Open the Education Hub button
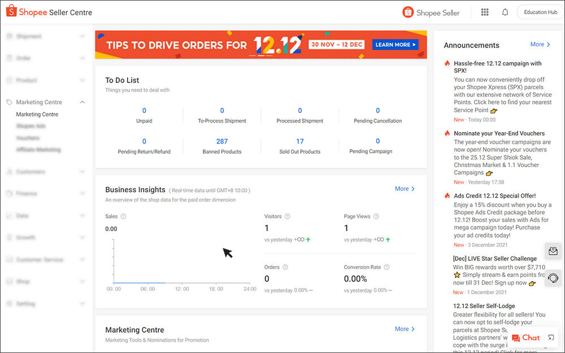Viewport: 565px width, 353px height. (x=540, y=12)
